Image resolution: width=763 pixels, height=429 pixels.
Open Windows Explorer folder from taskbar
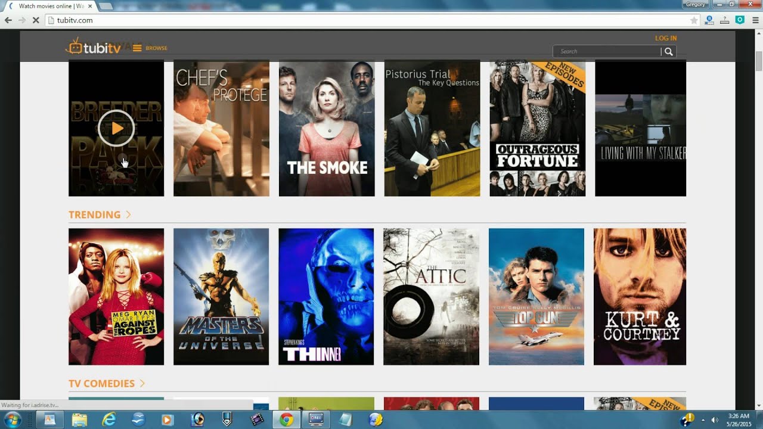(x=79, y=419)
